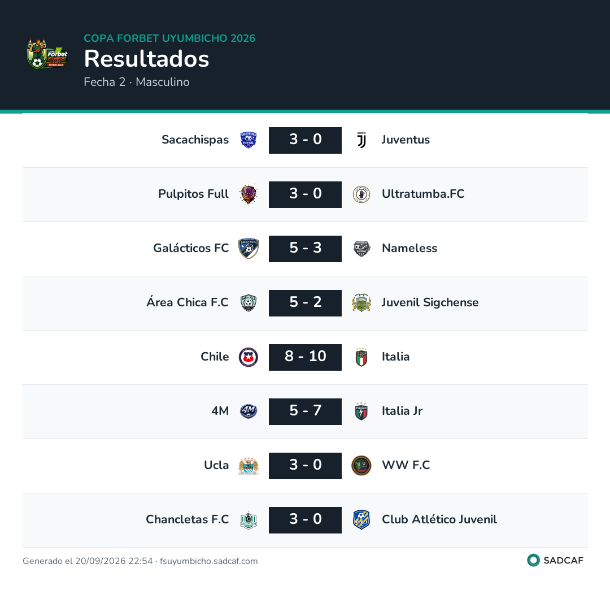The width and height of the screenshot is (610, 590).
Task: Click the 4M team logo
Action: pos(248,411)
